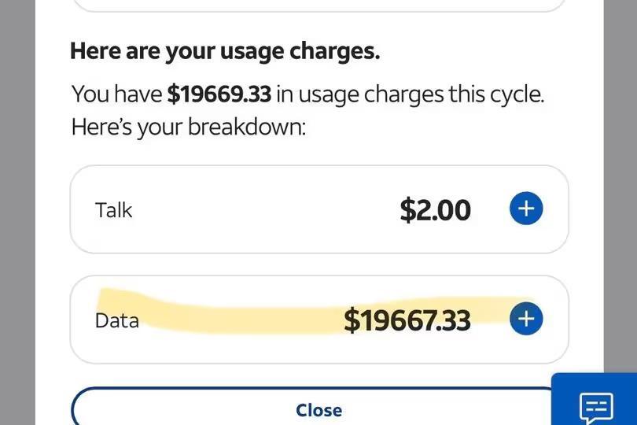Click the $2.00 Talk amount
Screen dimensions: 637x425
435,210
